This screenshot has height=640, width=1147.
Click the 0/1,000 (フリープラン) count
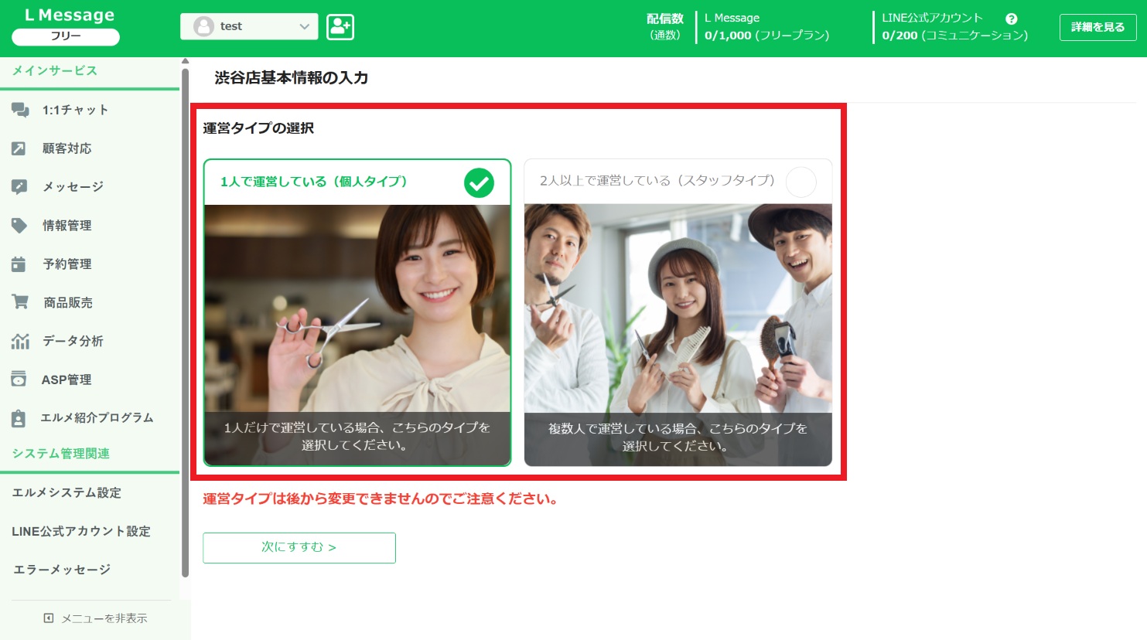point(766,36)
